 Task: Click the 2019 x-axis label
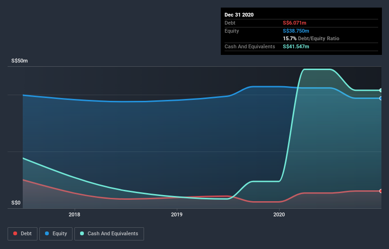pos(177,214)
